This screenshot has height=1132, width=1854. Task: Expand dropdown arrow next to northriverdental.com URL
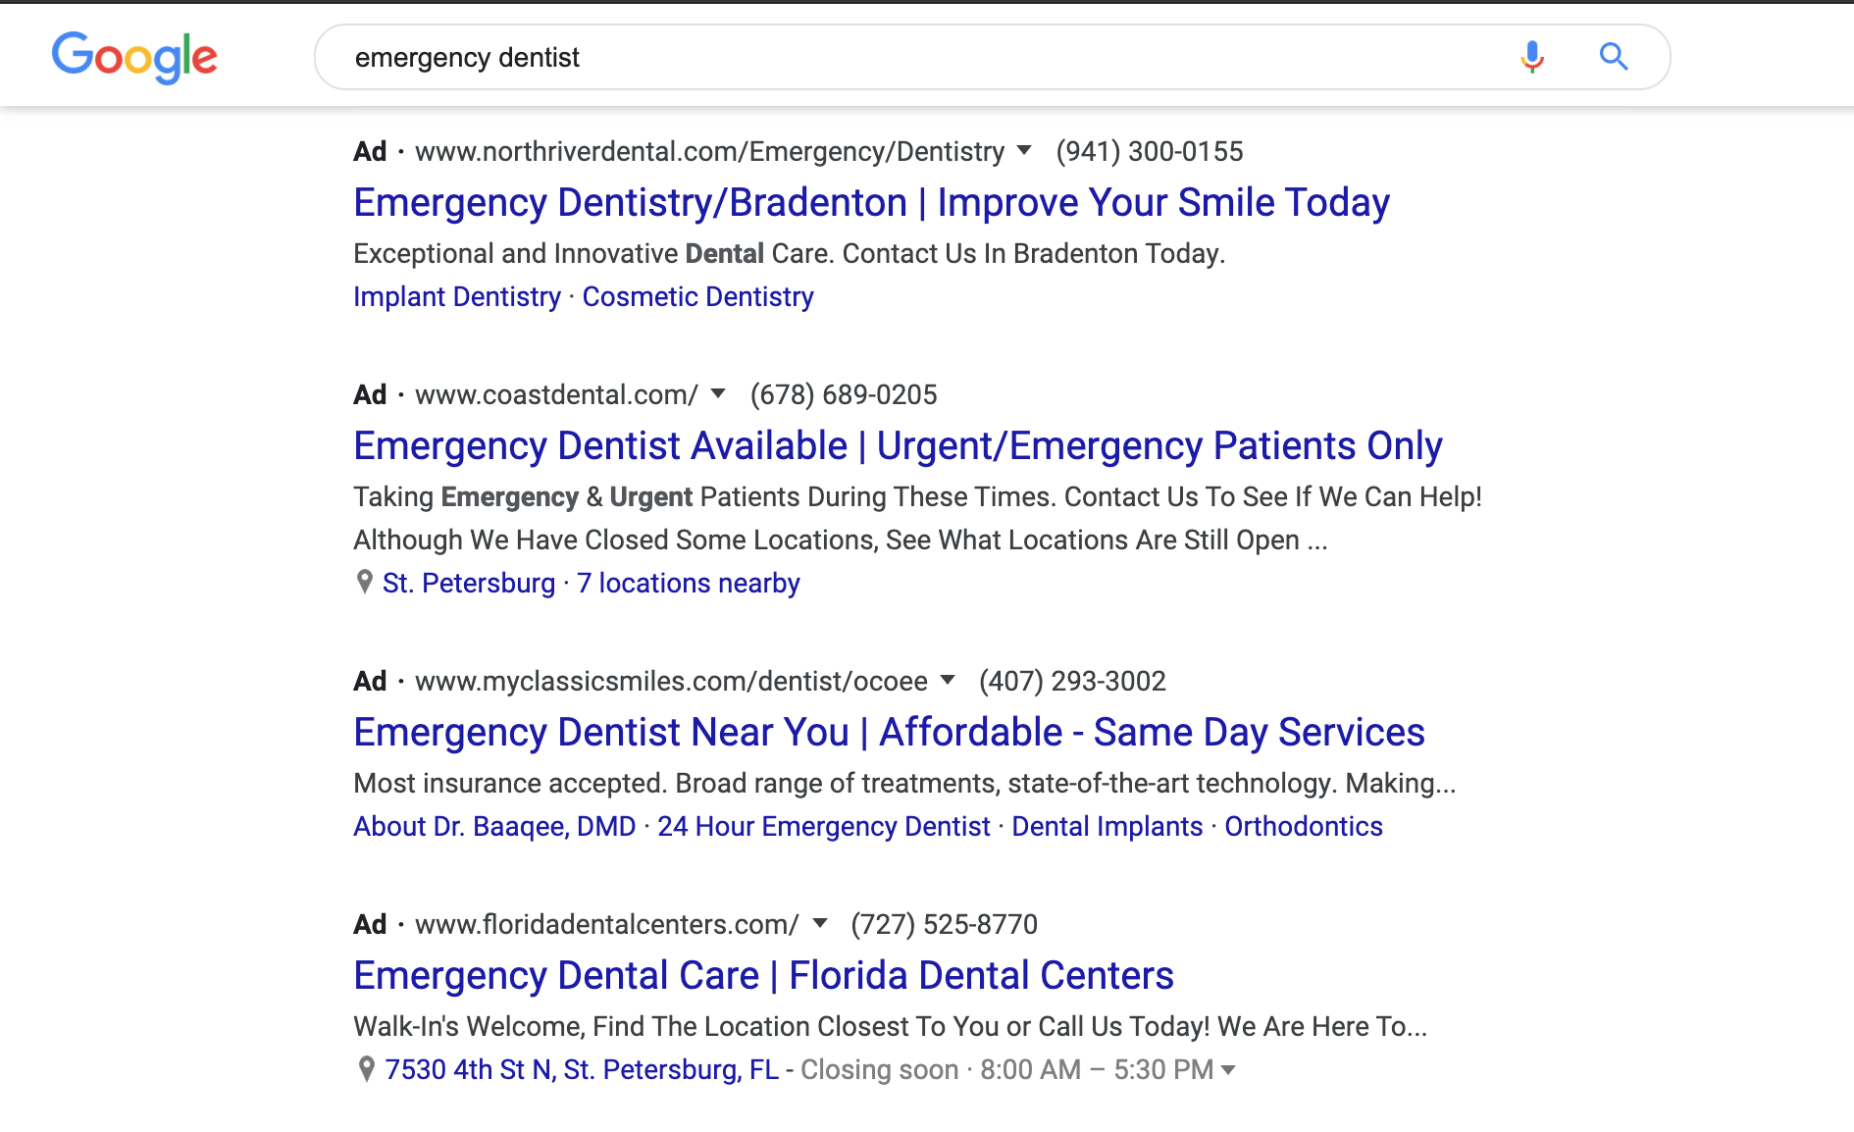point(1024,150)
